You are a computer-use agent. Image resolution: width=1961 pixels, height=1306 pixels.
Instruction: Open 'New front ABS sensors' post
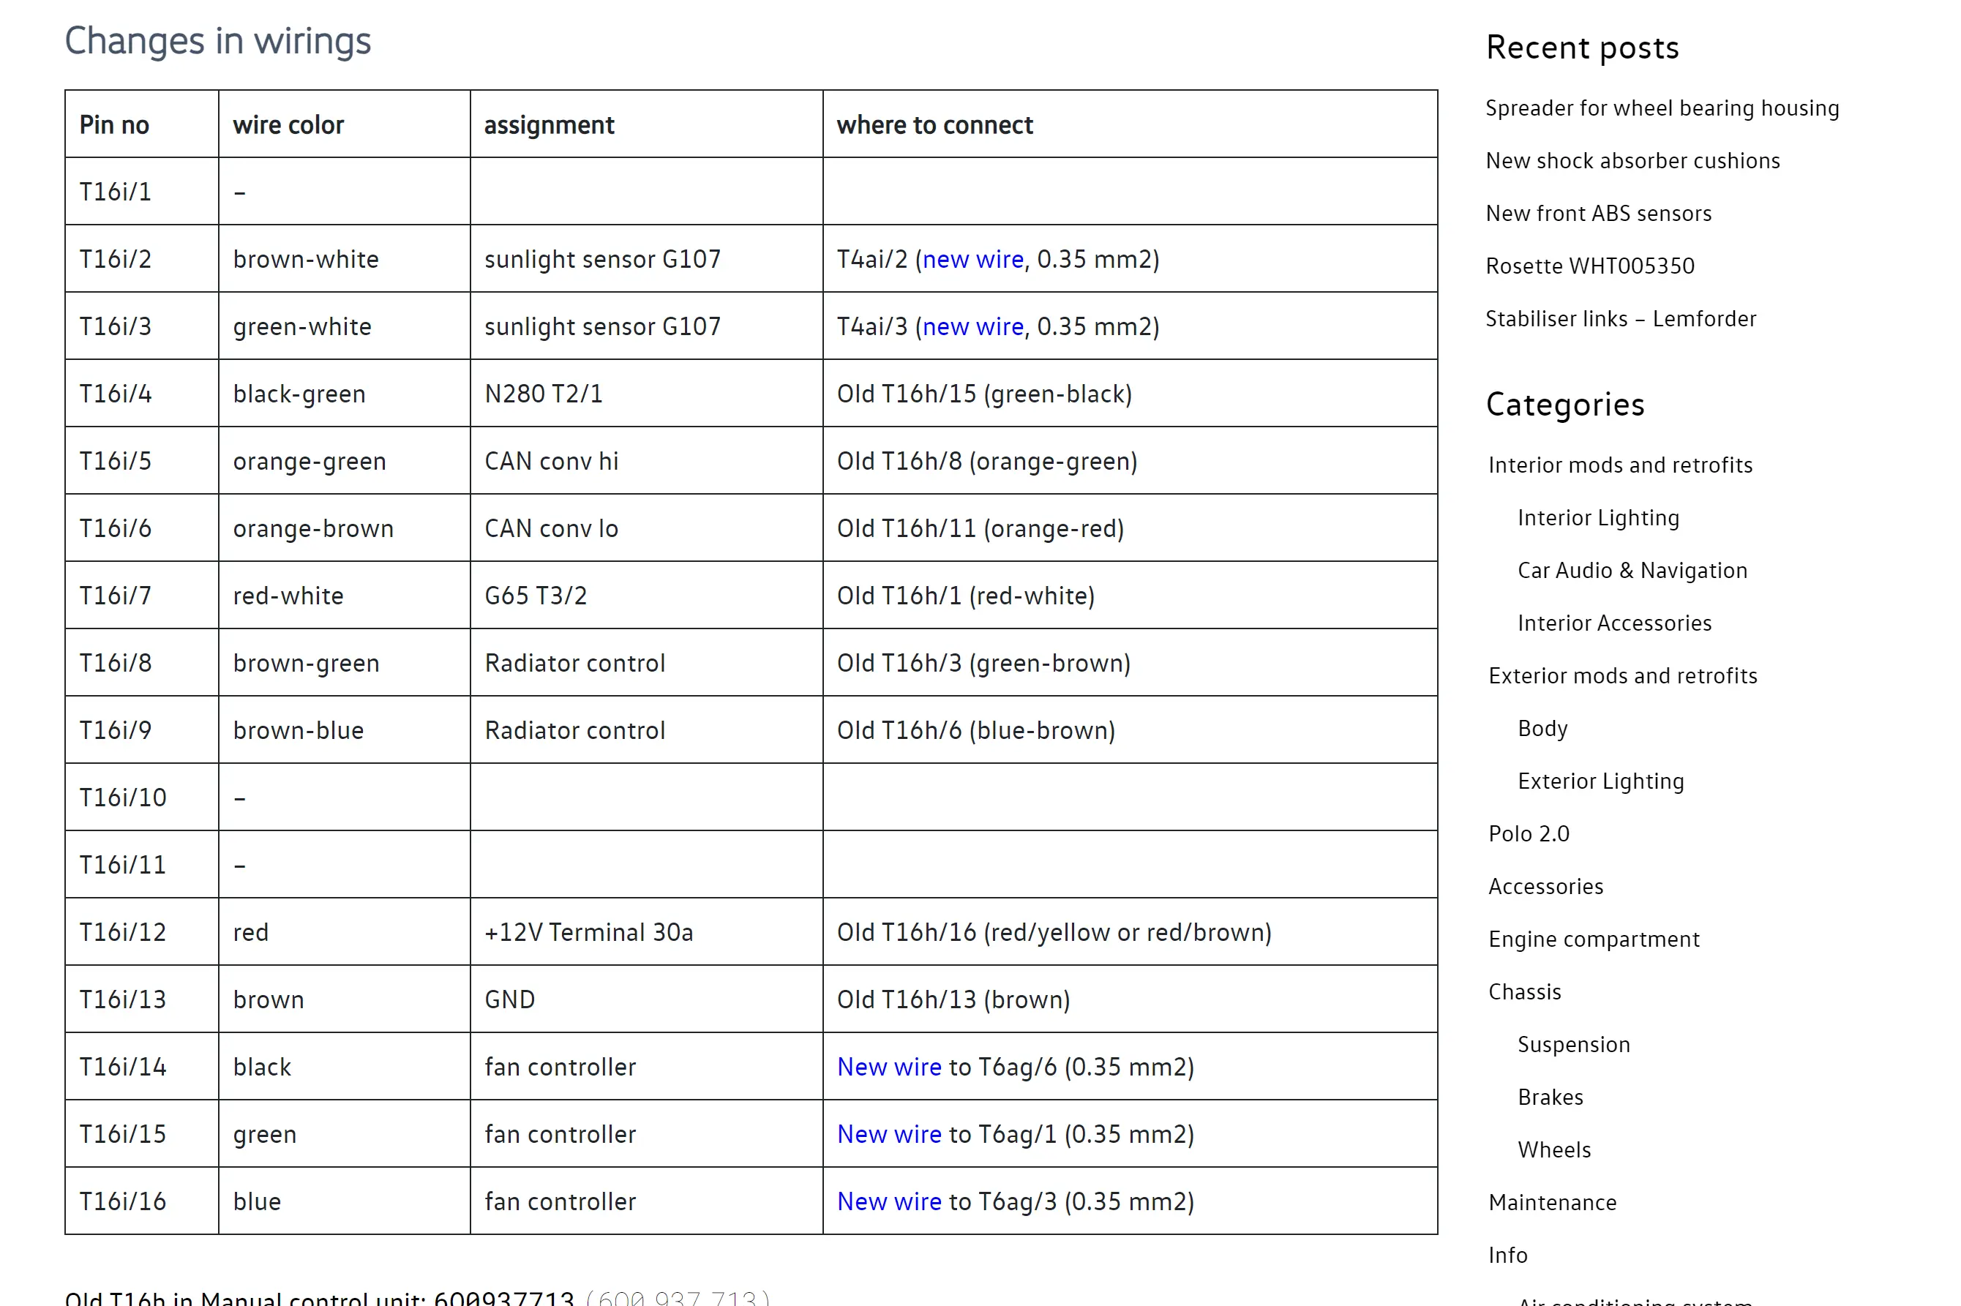(1598, 213)
